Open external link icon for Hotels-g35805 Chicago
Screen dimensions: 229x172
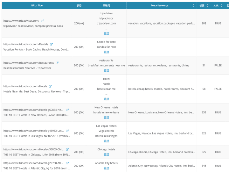pyautogui.click(x=67, y=149)
